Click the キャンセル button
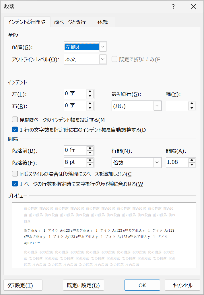Viewport: 204px width, 295px height. [182, 285]
